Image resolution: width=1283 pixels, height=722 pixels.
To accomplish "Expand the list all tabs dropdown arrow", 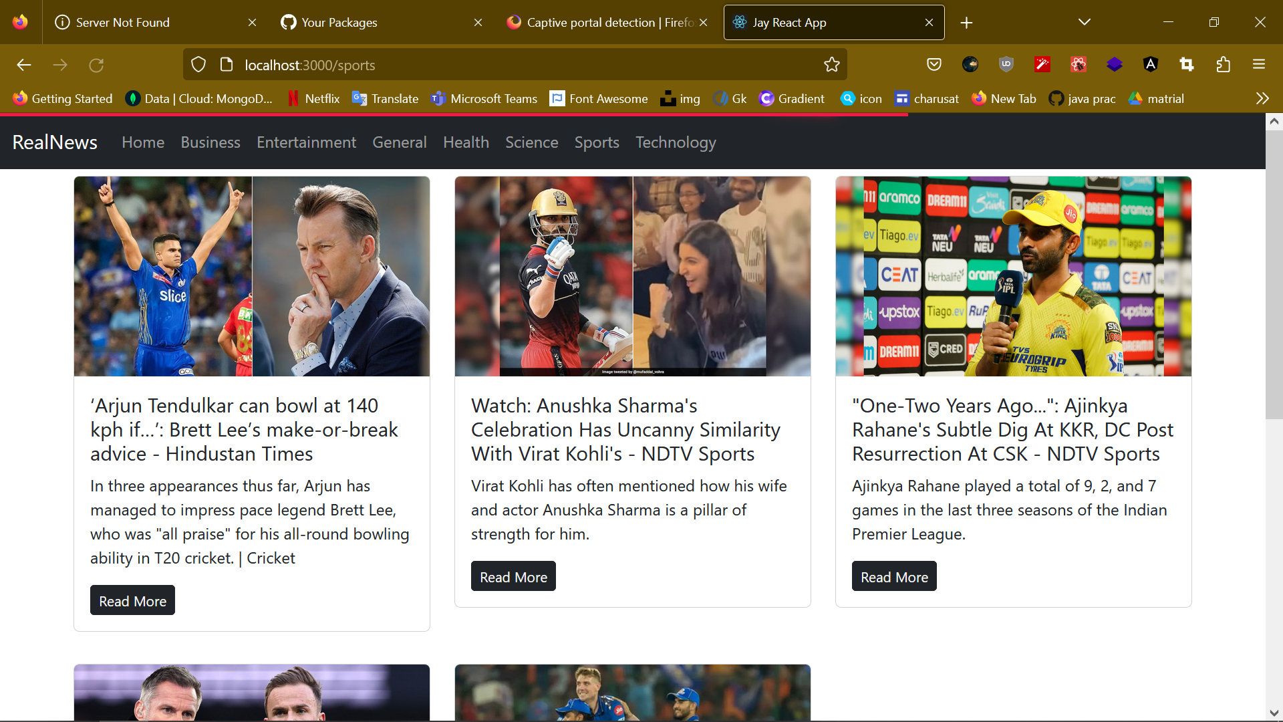I will click(1084, 23).
